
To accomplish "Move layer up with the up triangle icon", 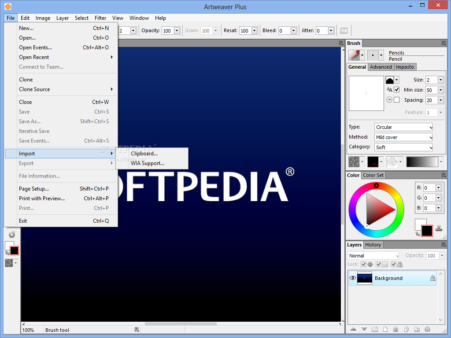I will point(354,329).
